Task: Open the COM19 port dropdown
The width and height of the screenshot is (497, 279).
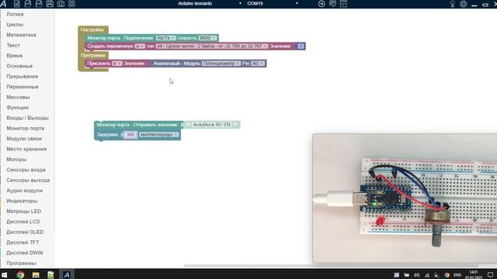Action: (x=273, y=3)
